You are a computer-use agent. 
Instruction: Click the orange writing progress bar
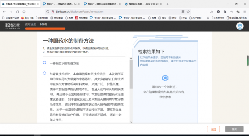45,29
